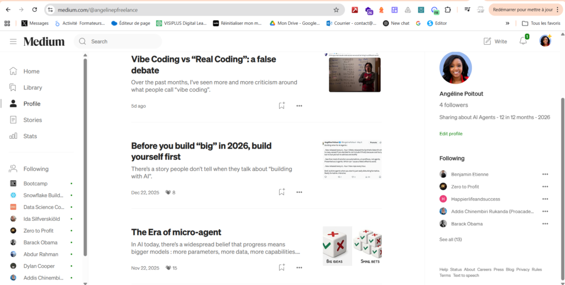Click the notifications bell icon
The image size is (565, 285).
click(x=523, y=41)
